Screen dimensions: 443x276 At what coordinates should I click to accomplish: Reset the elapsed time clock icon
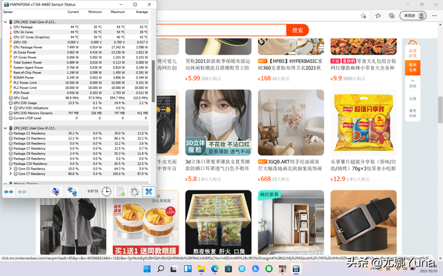[107, 192]
